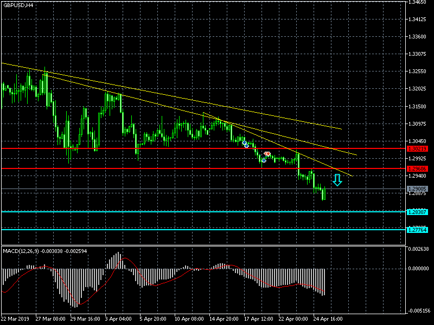Click the 22 Mar 2019 date label
Viewport: 434px width, 325px height.
(16, 319)
